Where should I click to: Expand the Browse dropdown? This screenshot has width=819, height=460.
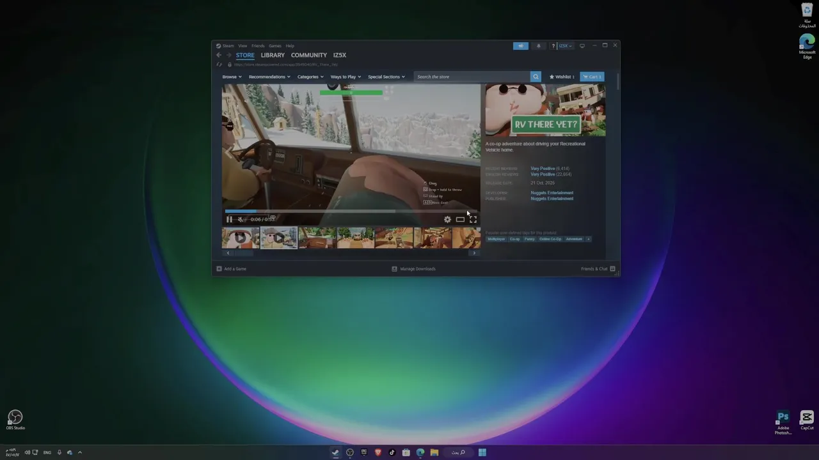pos(232,77)
